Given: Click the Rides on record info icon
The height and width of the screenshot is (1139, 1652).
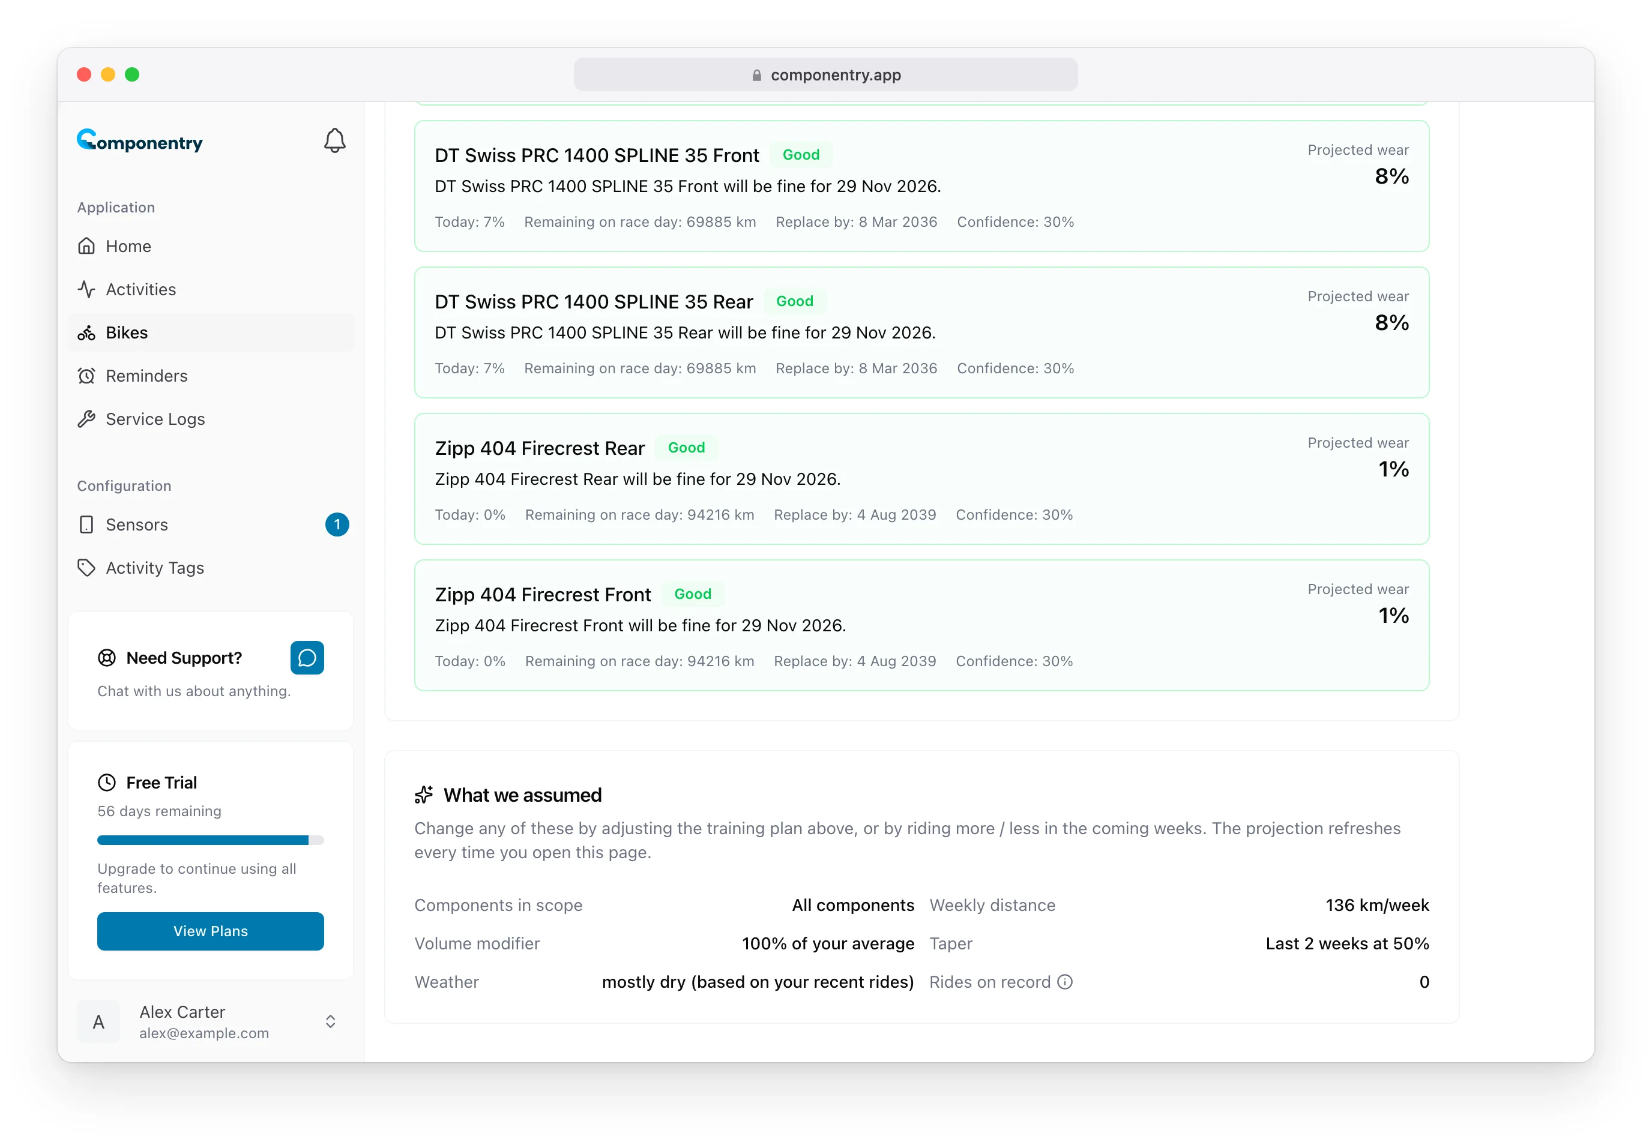Looking at the screenshot, I should click(x=1065, y=982).
